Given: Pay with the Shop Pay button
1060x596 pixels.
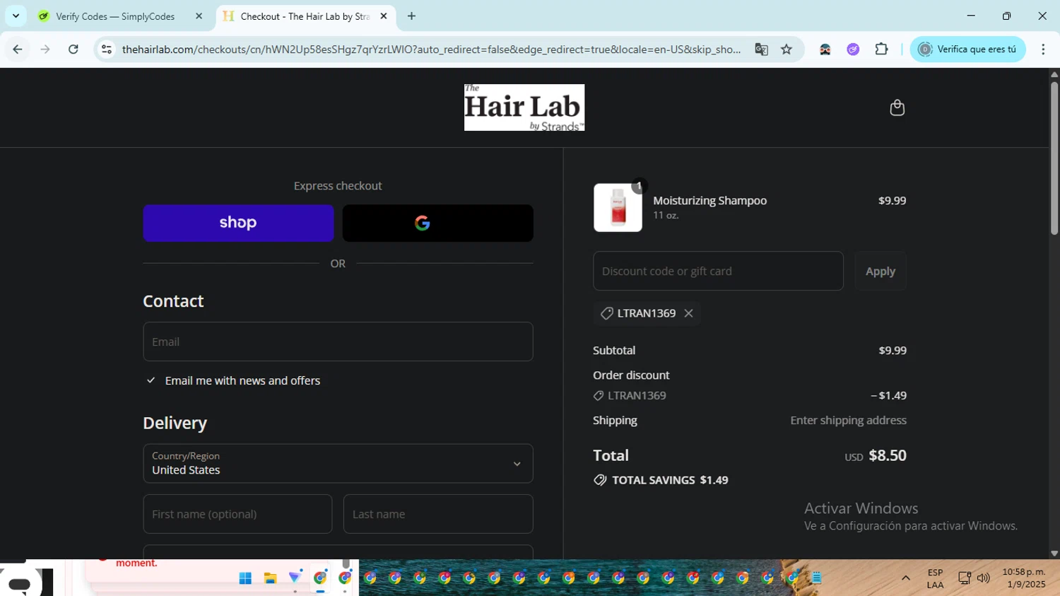Looking at the screenshot, I should (x=238, y=223).
